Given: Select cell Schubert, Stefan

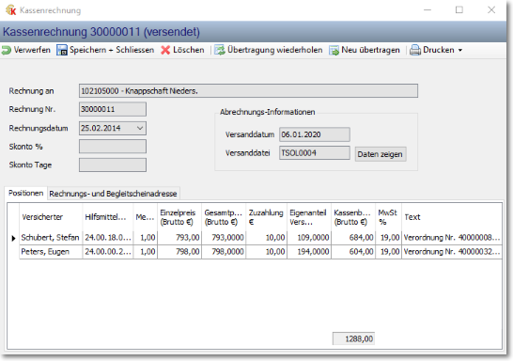Looking at the screenshot, I should (x=51, y=238).
